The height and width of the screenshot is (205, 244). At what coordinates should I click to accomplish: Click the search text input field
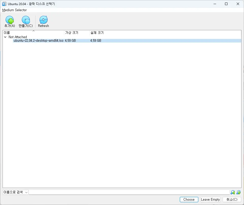(x=129, y=192)
